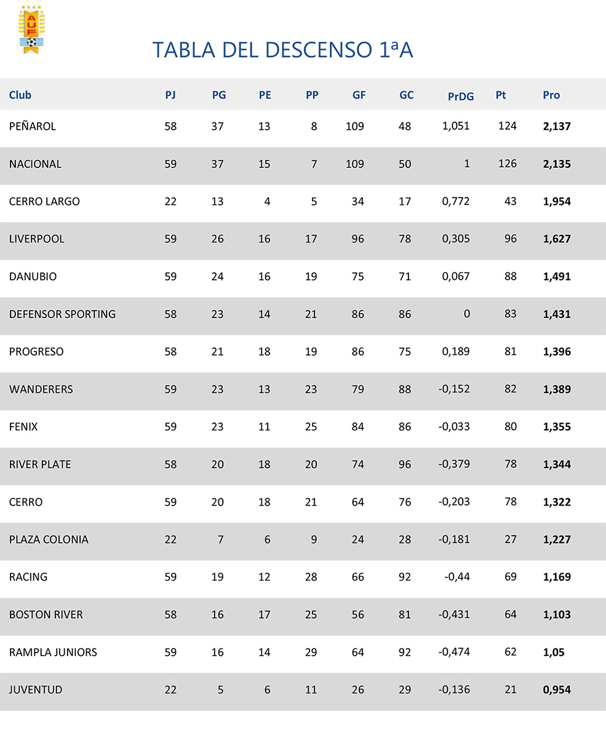
Task: Select the PLAZA COLONIA row
Action: [x=303, y=539]
